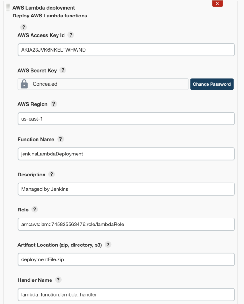The width and height of the screenshot is (244, 304).
Task: Click the help icon below the step title
Action: [x=24, y=27]
